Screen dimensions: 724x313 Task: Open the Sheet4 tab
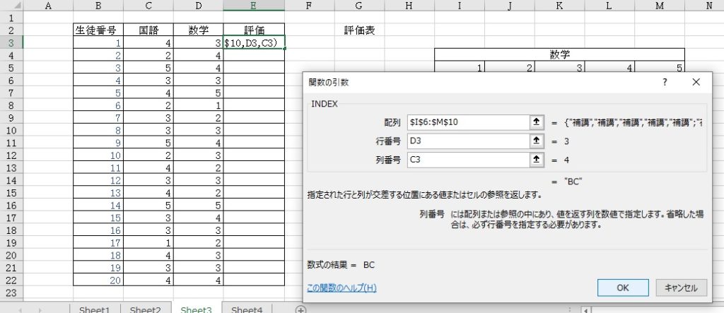pyautogui.click(x=247, y=309)
